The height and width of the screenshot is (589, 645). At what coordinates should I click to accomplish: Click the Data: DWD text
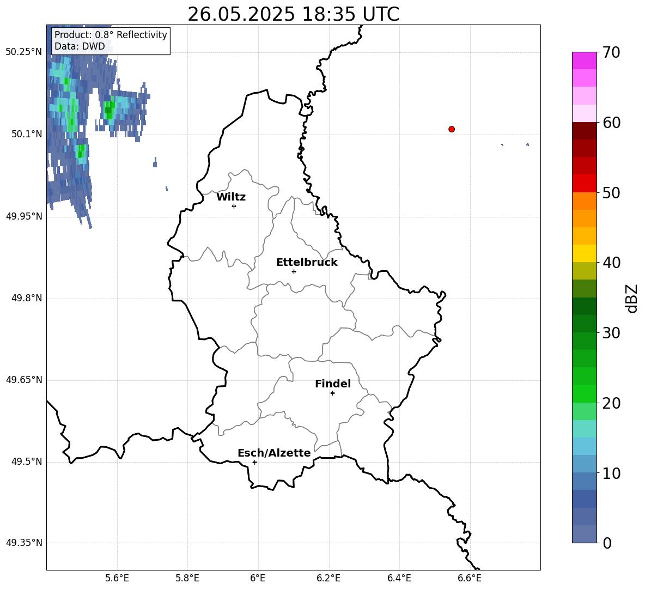(x=80, y=46)
